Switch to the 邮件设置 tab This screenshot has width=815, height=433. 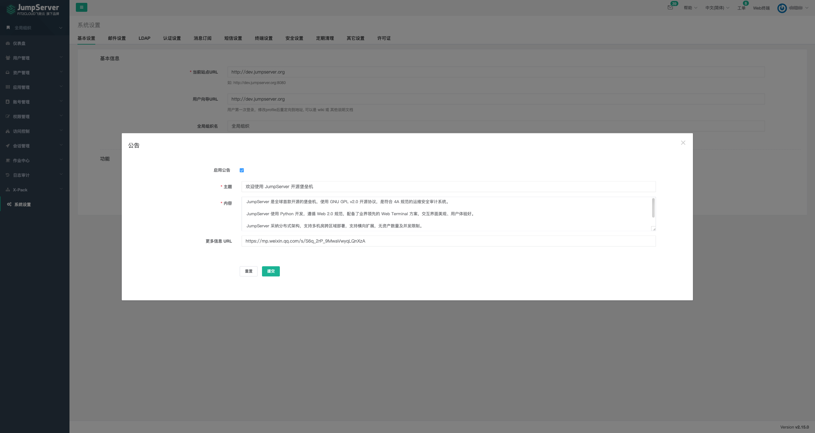(117, 38)
